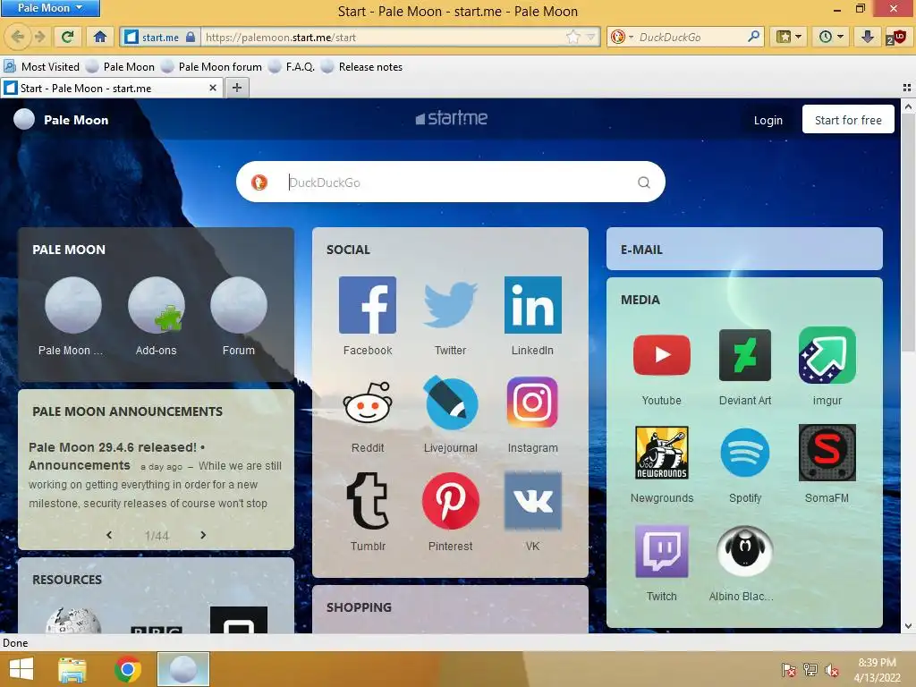The height and width of the screenshot is (687, 916).
Task: Go back to the previous page
Action: [x=18, y=37]
